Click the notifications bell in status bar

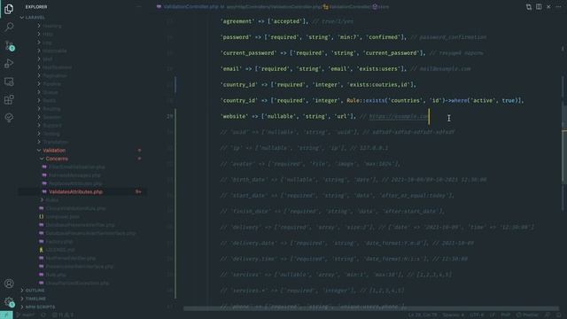(x=559, y=315)
